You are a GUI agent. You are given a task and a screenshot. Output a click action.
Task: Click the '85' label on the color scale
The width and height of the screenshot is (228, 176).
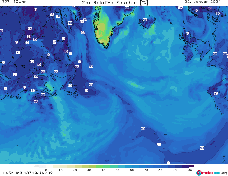pyautogui.click(x=160, y=170)
